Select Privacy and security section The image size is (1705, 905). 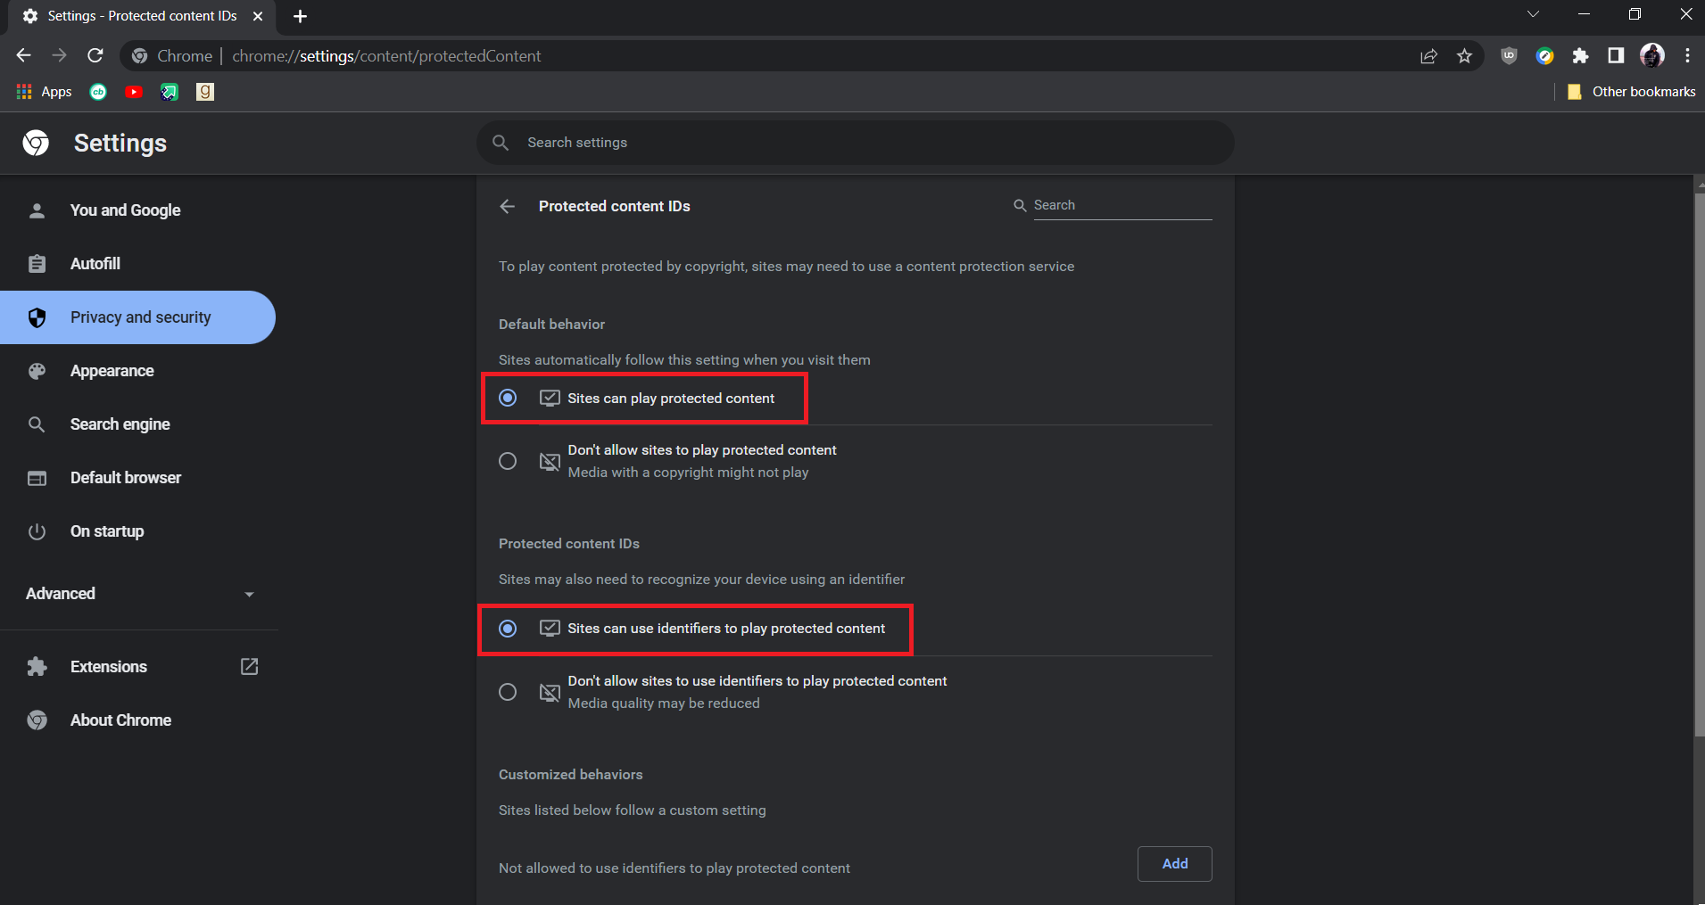[138, 317]
